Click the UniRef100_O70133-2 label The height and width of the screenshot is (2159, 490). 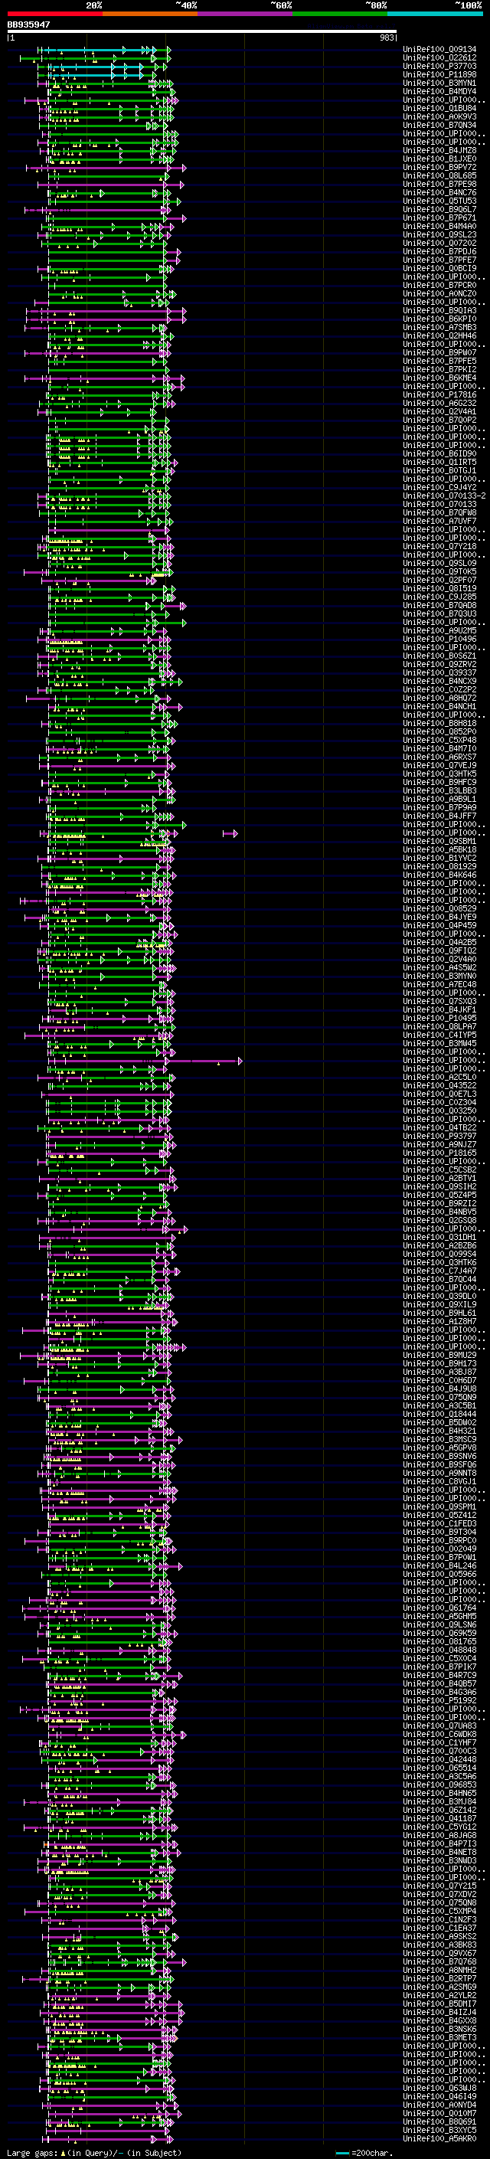tap(445, 496)
